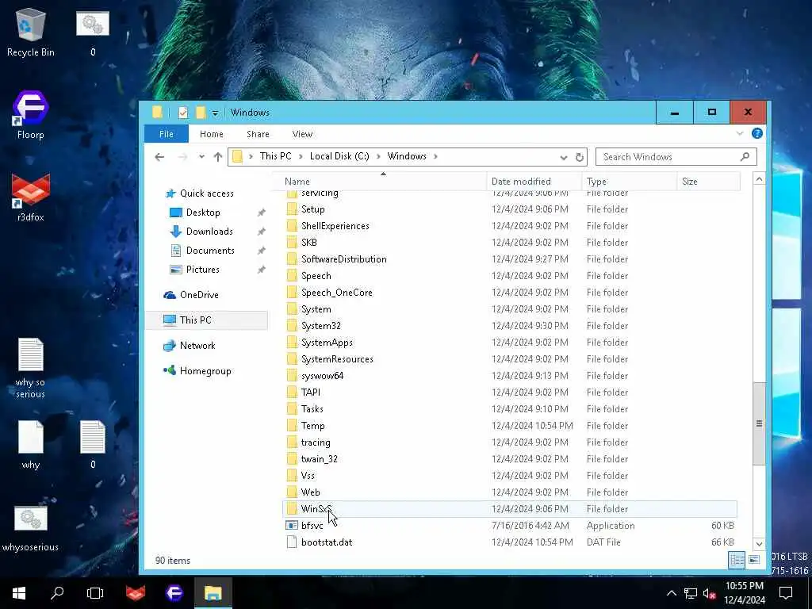Viewport: 812px width, 609px height.
Task: Go back with the left arrow
Action: pos(159,157)
